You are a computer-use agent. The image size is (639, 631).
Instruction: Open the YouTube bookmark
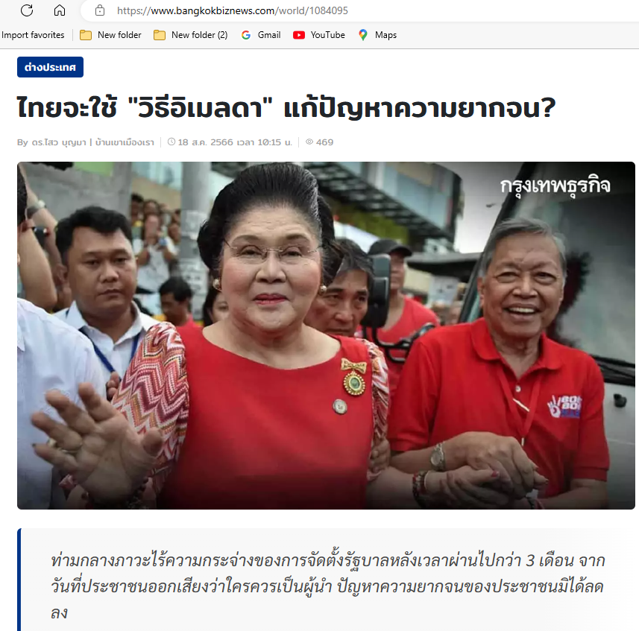click(x=318, y=35)
